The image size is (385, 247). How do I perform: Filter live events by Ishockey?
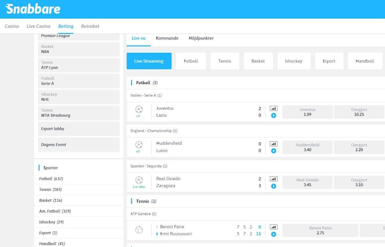(x=294, y=61)
